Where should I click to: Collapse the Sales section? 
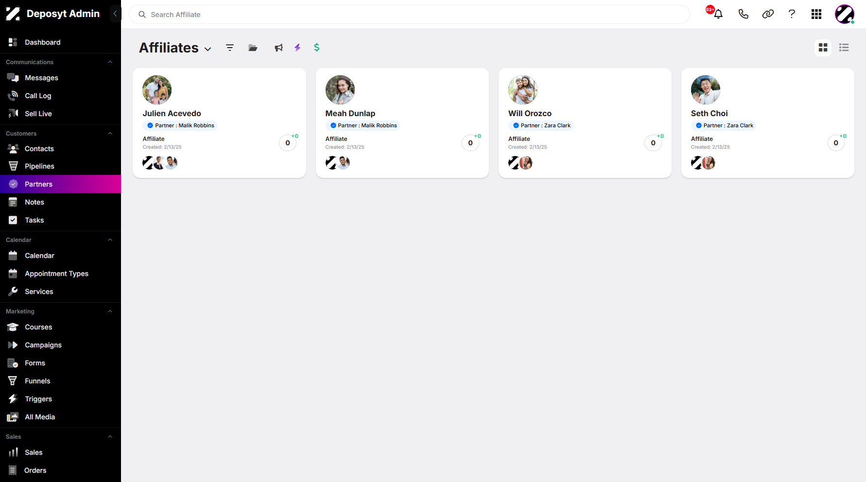[x=110, y=437]
